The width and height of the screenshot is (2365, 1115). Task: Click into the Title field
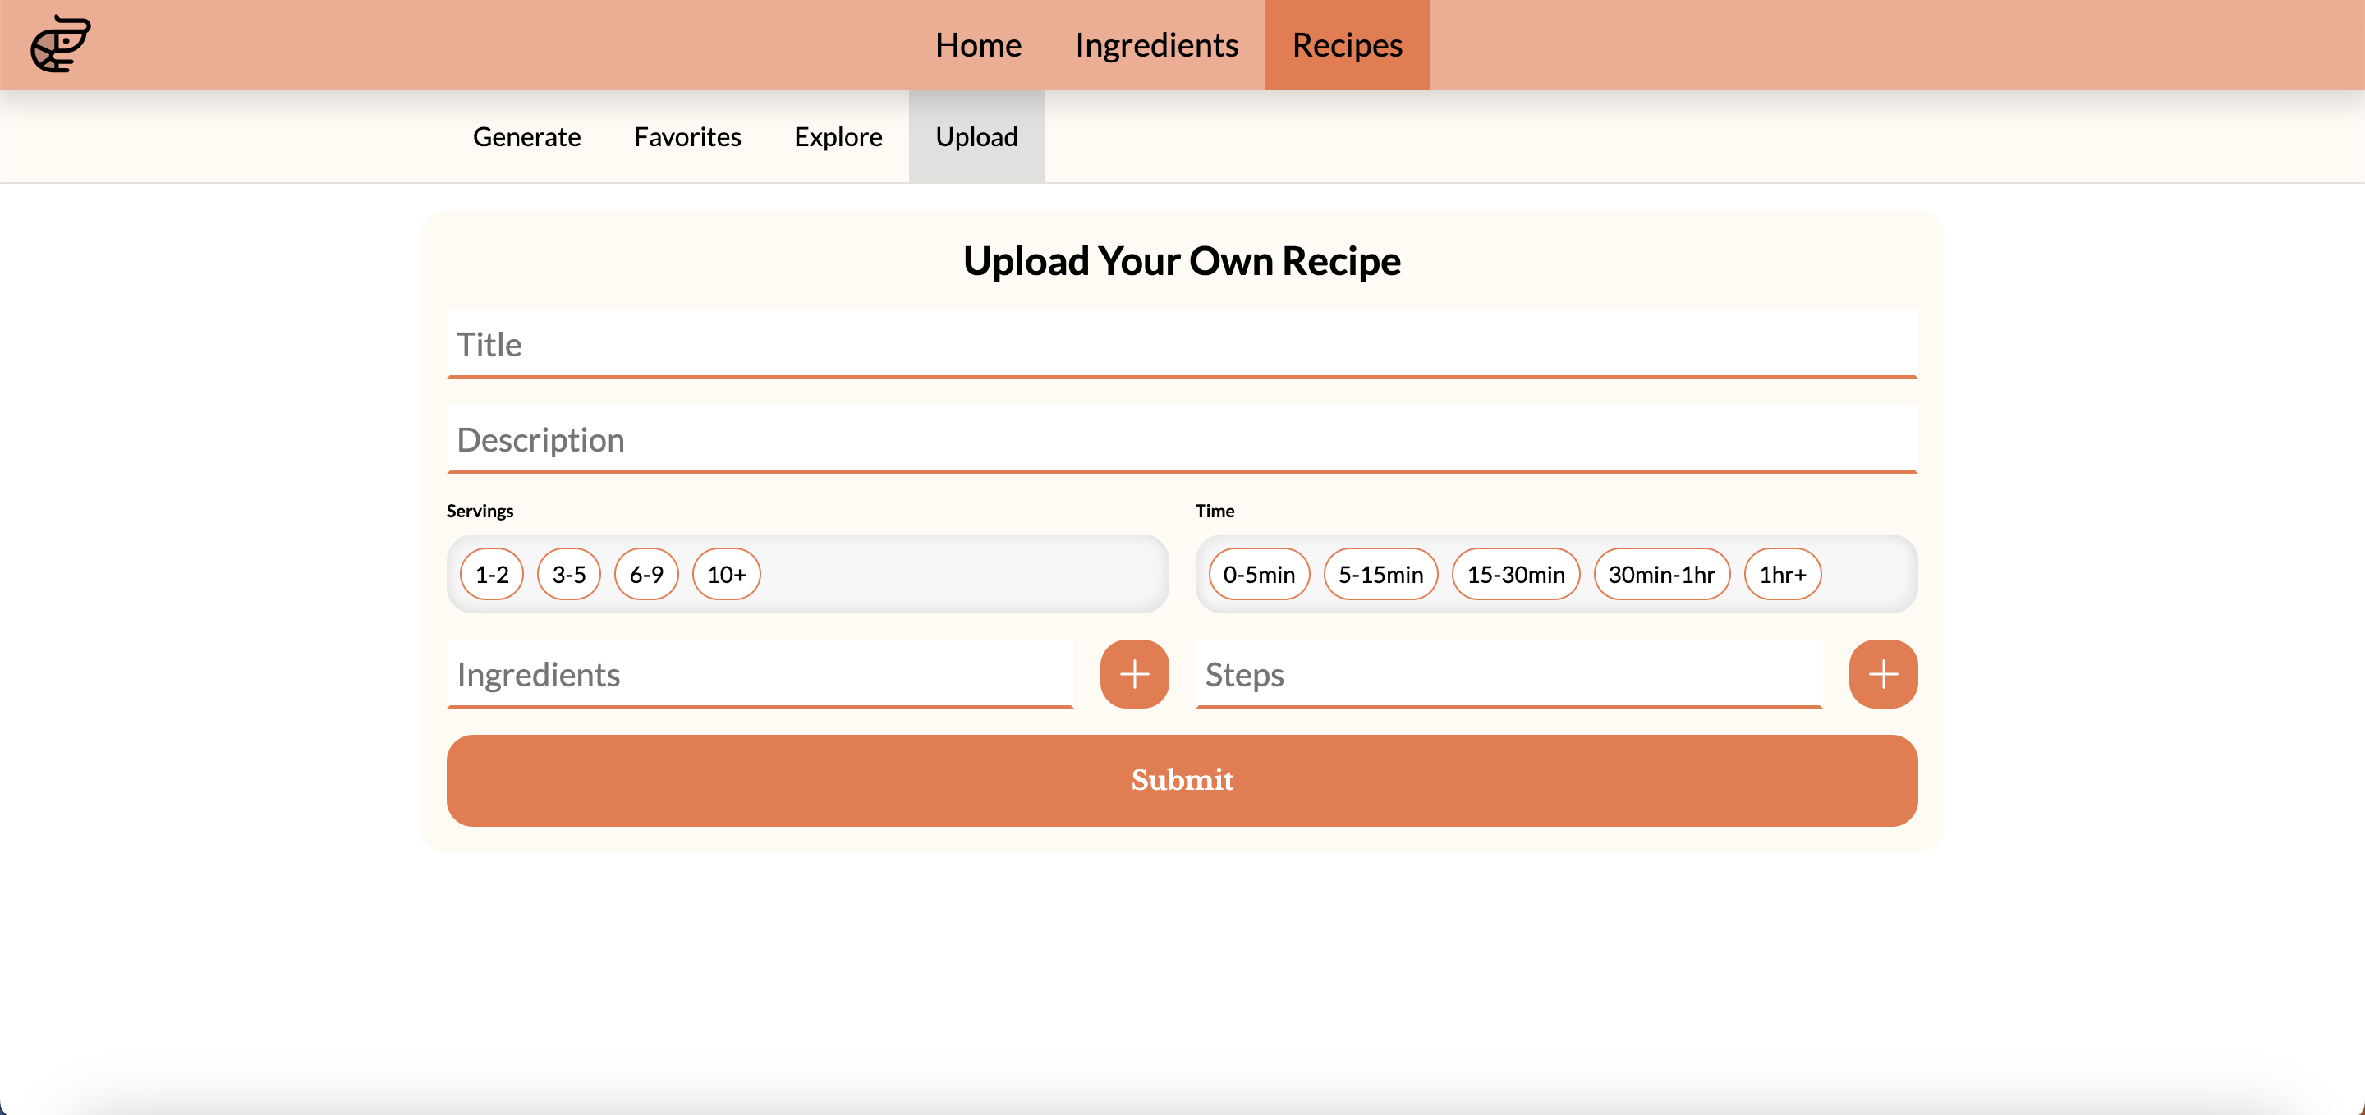[1182, 344]
